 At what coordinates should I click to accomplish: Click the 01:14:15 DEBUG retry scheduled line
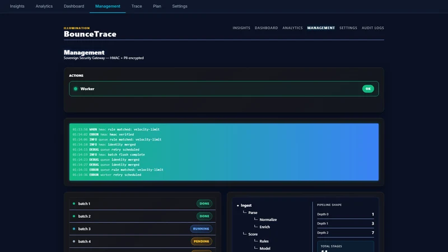coord(106,150)
